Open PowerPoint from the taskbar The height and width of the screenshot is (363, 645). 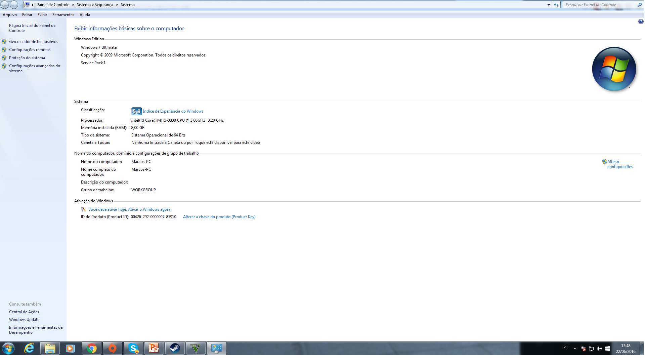point(154,349)
